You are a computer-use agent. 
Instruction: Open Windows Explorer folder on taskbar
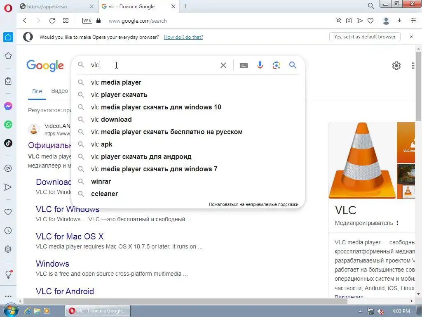point(37,311)
